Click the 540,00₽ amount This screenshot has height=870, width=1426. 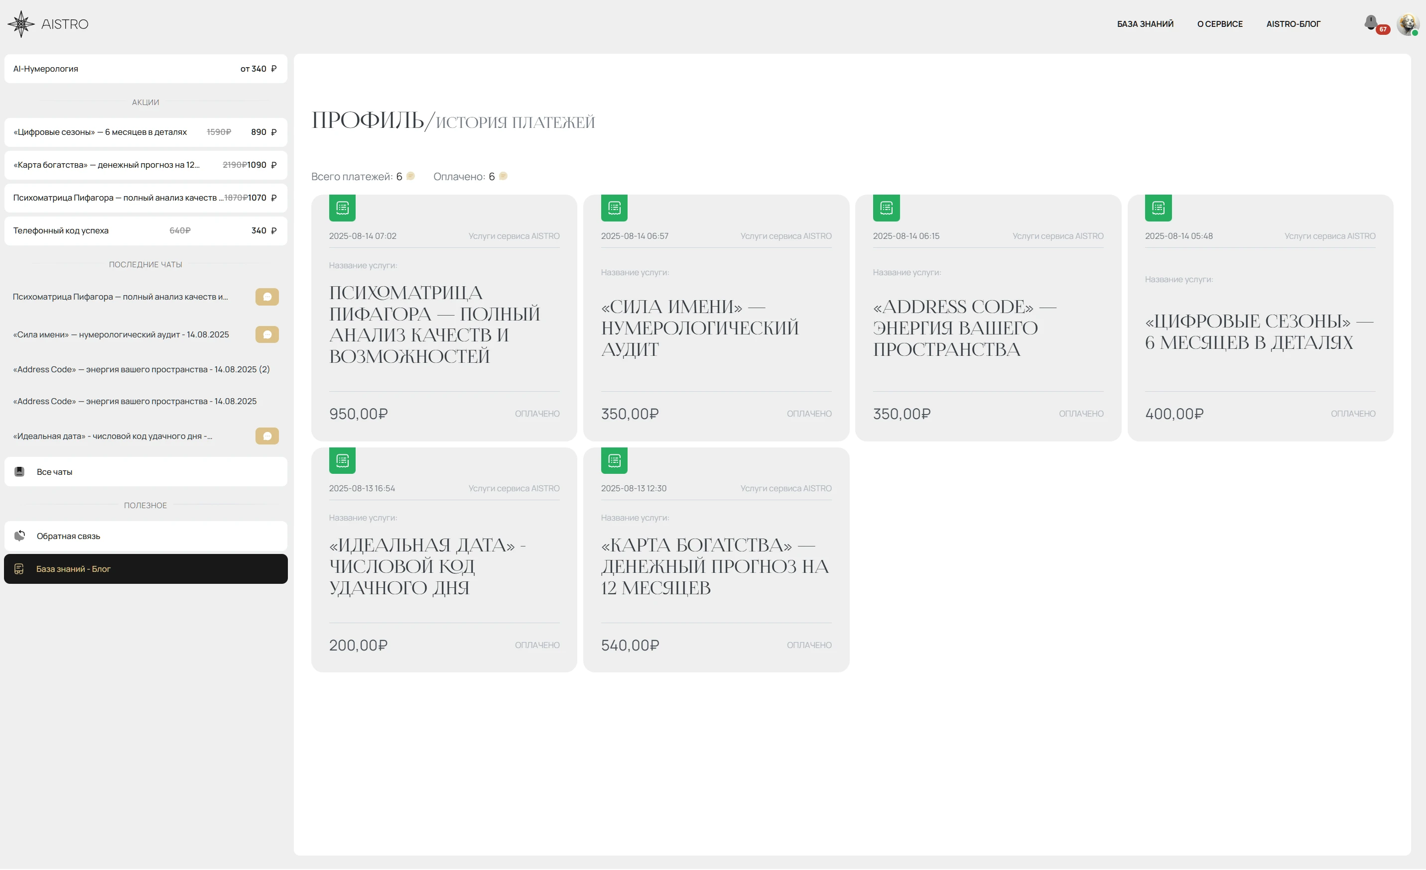(x=630, y=646)
